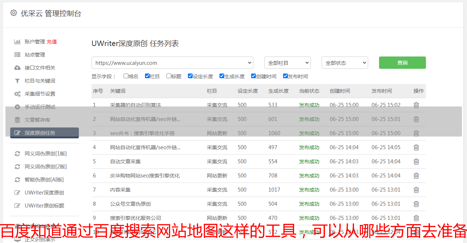
Task: Click the trash icon in row number 4
Action: (x=416, y=147)
